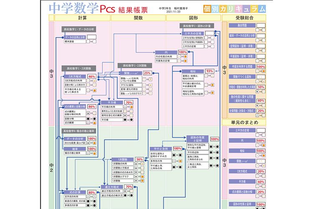
Task: Click the 式の展開と因数分解の利用 row label
Action: pos(75,113)
